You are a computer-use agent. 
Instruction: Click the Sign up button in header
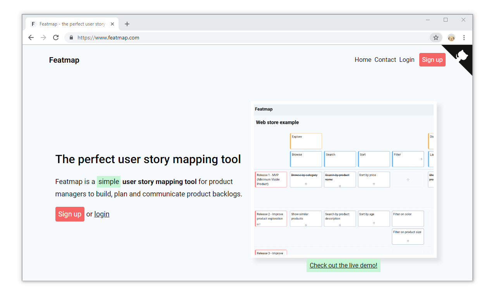(432, 60)
